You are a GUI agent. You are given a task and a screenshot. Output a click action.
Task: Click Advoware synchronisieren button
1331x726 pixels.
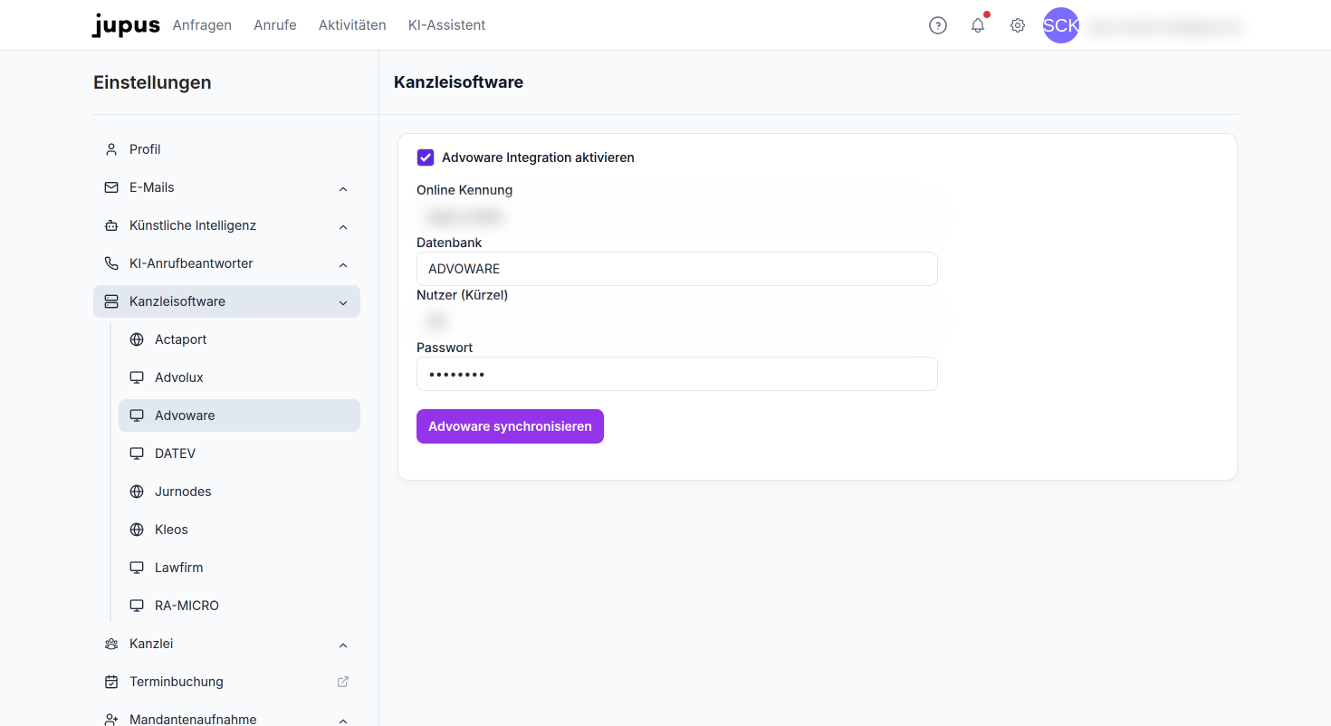pos(510,426)
